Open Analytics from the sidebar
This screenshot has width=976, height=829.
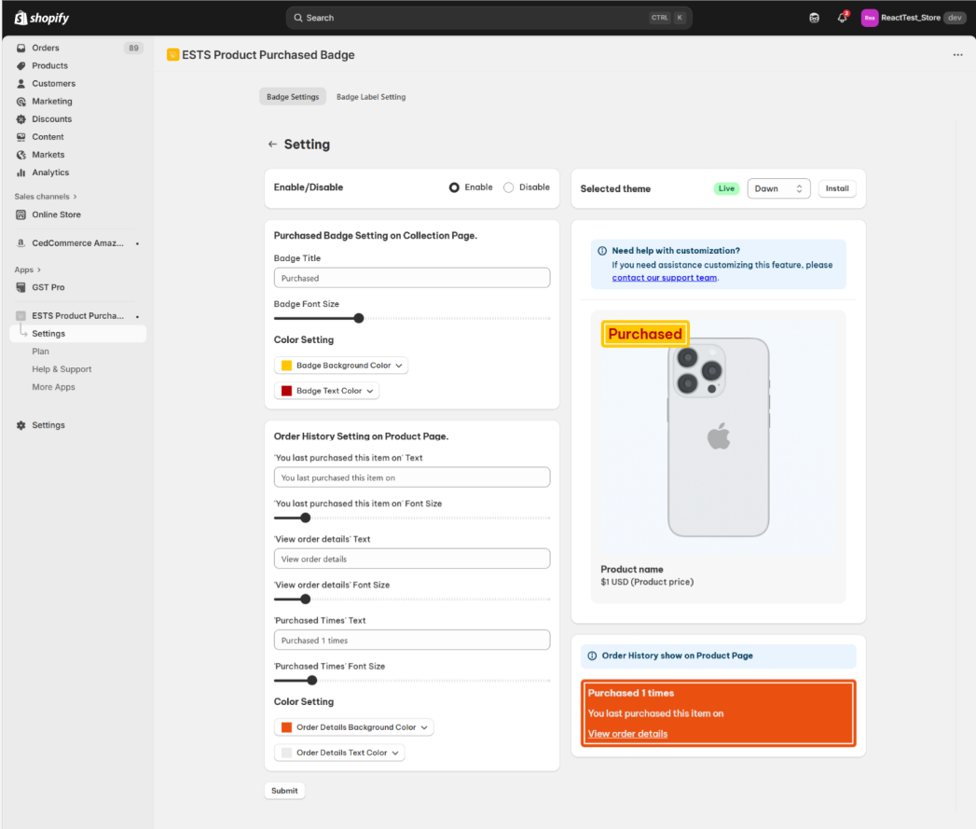point(50,173)
